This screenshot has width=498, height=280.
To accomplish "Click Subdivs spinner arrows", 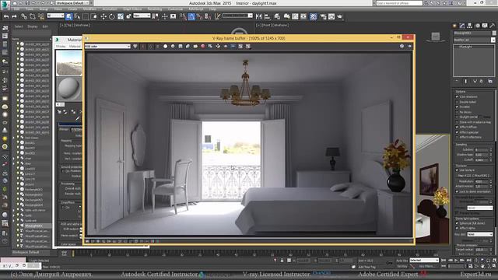I will 491,149.
